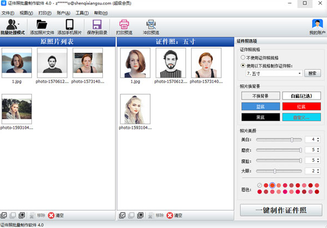Select ID photo thumbnail 1.jpg
The height and width of the screenshot is (228, 327).
click(x=135, y=63)
